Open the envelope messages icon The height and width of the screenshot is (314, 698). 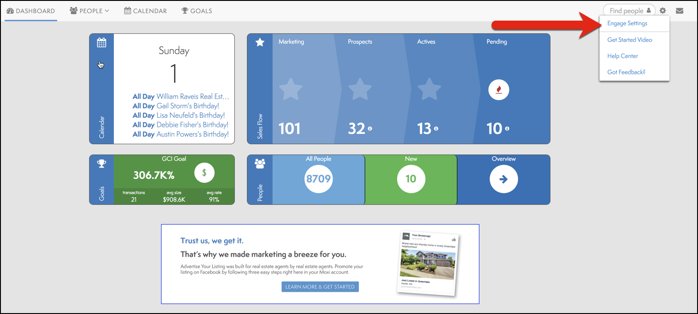(x=679, y=11)
